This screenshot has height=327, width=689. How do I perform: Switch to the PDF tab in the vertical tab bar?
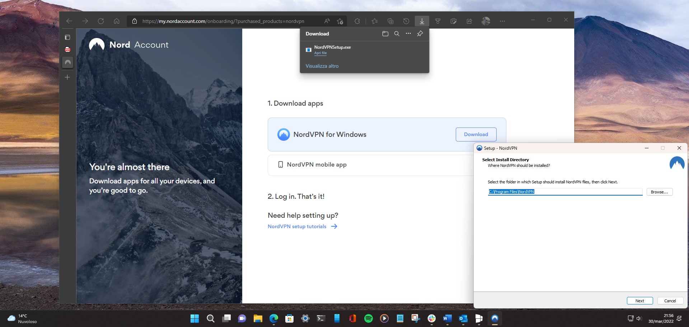coord(67,49)
